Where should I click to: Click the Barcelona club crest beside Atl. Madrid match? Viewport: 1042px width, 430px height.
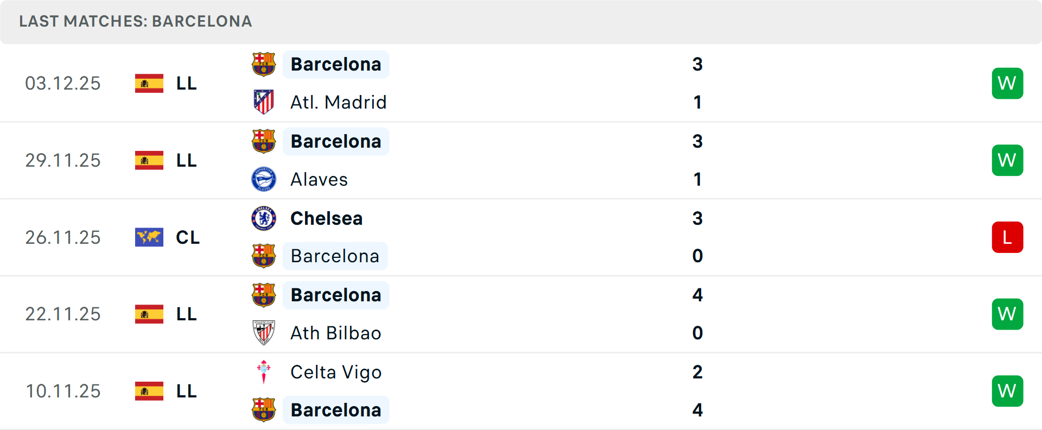[264, 64]
